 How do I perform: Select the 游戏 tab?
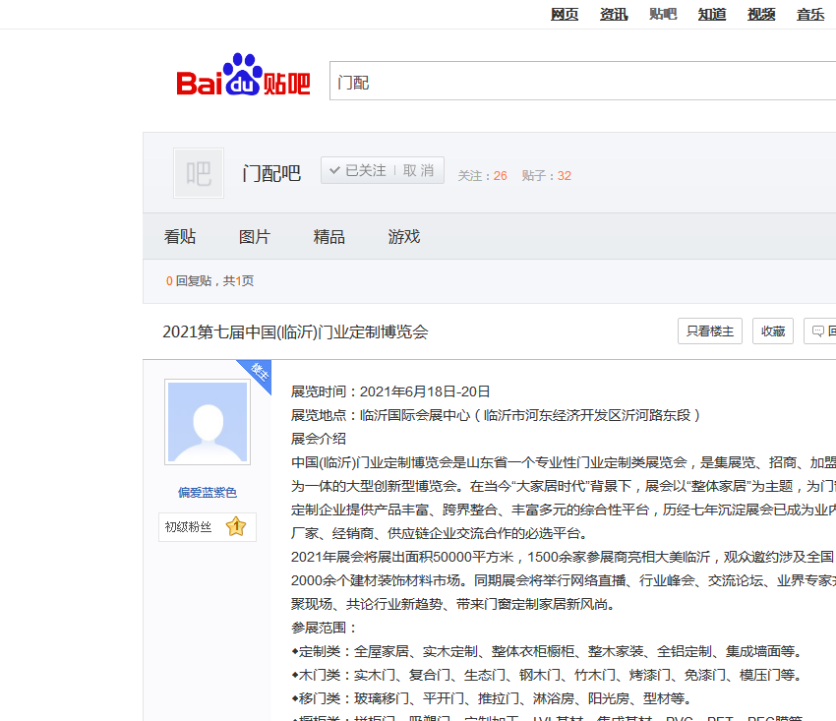point(404,237)
